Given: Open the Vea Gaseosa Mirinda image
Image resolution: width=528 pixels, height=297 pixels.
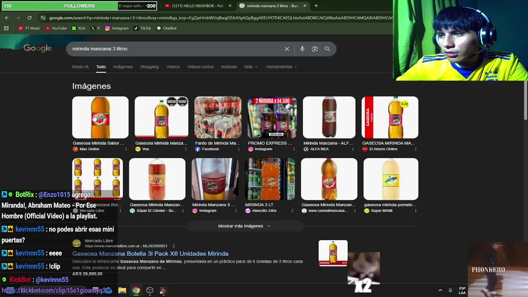Looking at the screenshot, I should (161, 117).
